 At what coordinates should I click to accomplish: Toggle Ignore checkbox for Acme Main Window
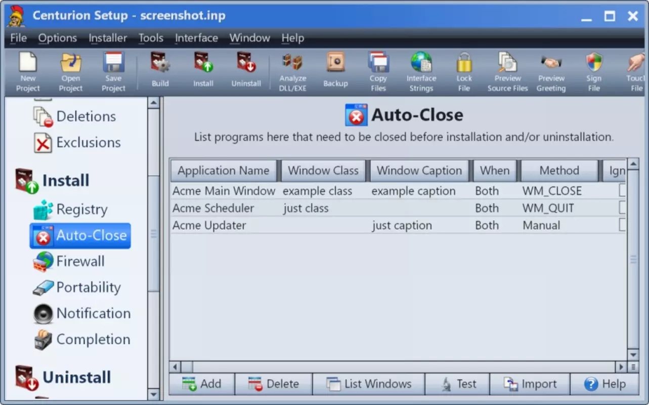[x=622, y=191]
